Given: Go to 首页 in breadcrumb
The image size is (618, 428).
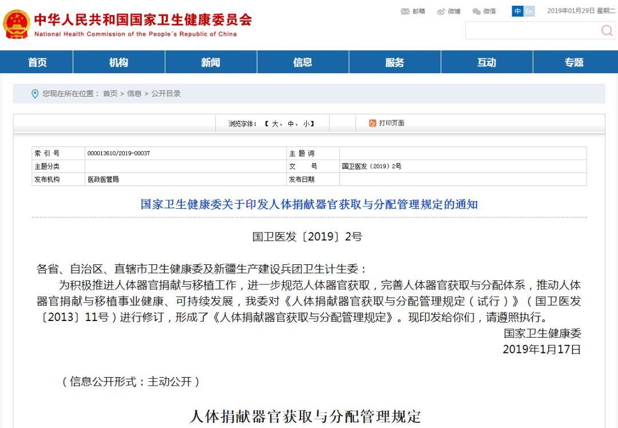Looking at the screenshot, I should tap(110, 93).
